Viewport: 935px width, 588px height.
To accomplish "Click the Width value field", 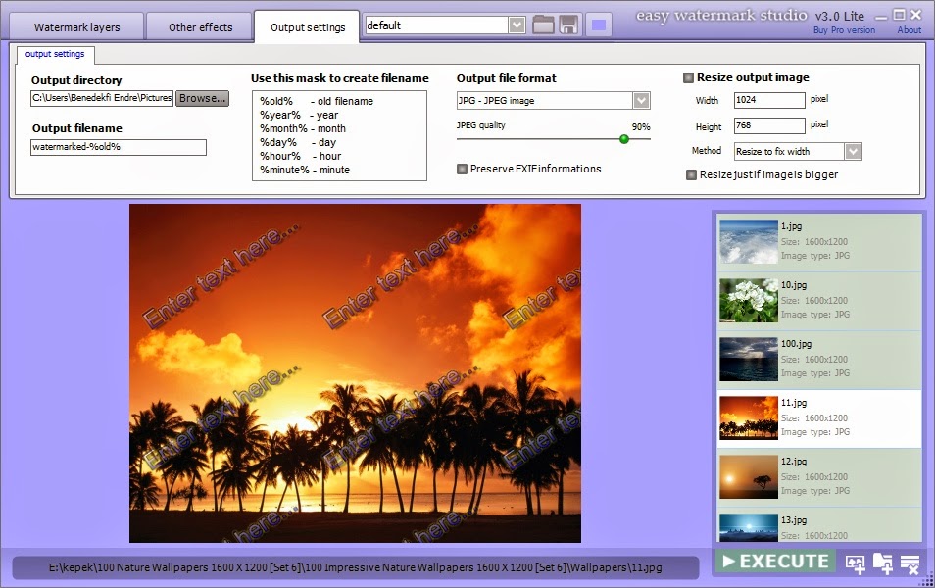I will [769, 100].
